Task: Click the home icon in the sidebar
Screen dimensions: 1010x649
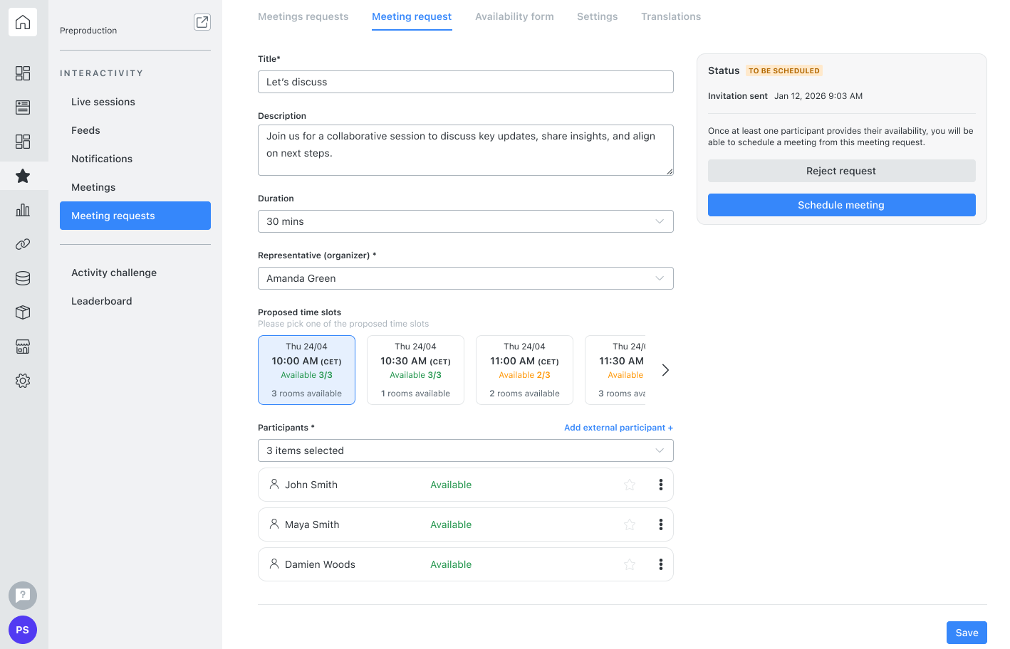Action: pyautogui.click(x=23, y=22)
